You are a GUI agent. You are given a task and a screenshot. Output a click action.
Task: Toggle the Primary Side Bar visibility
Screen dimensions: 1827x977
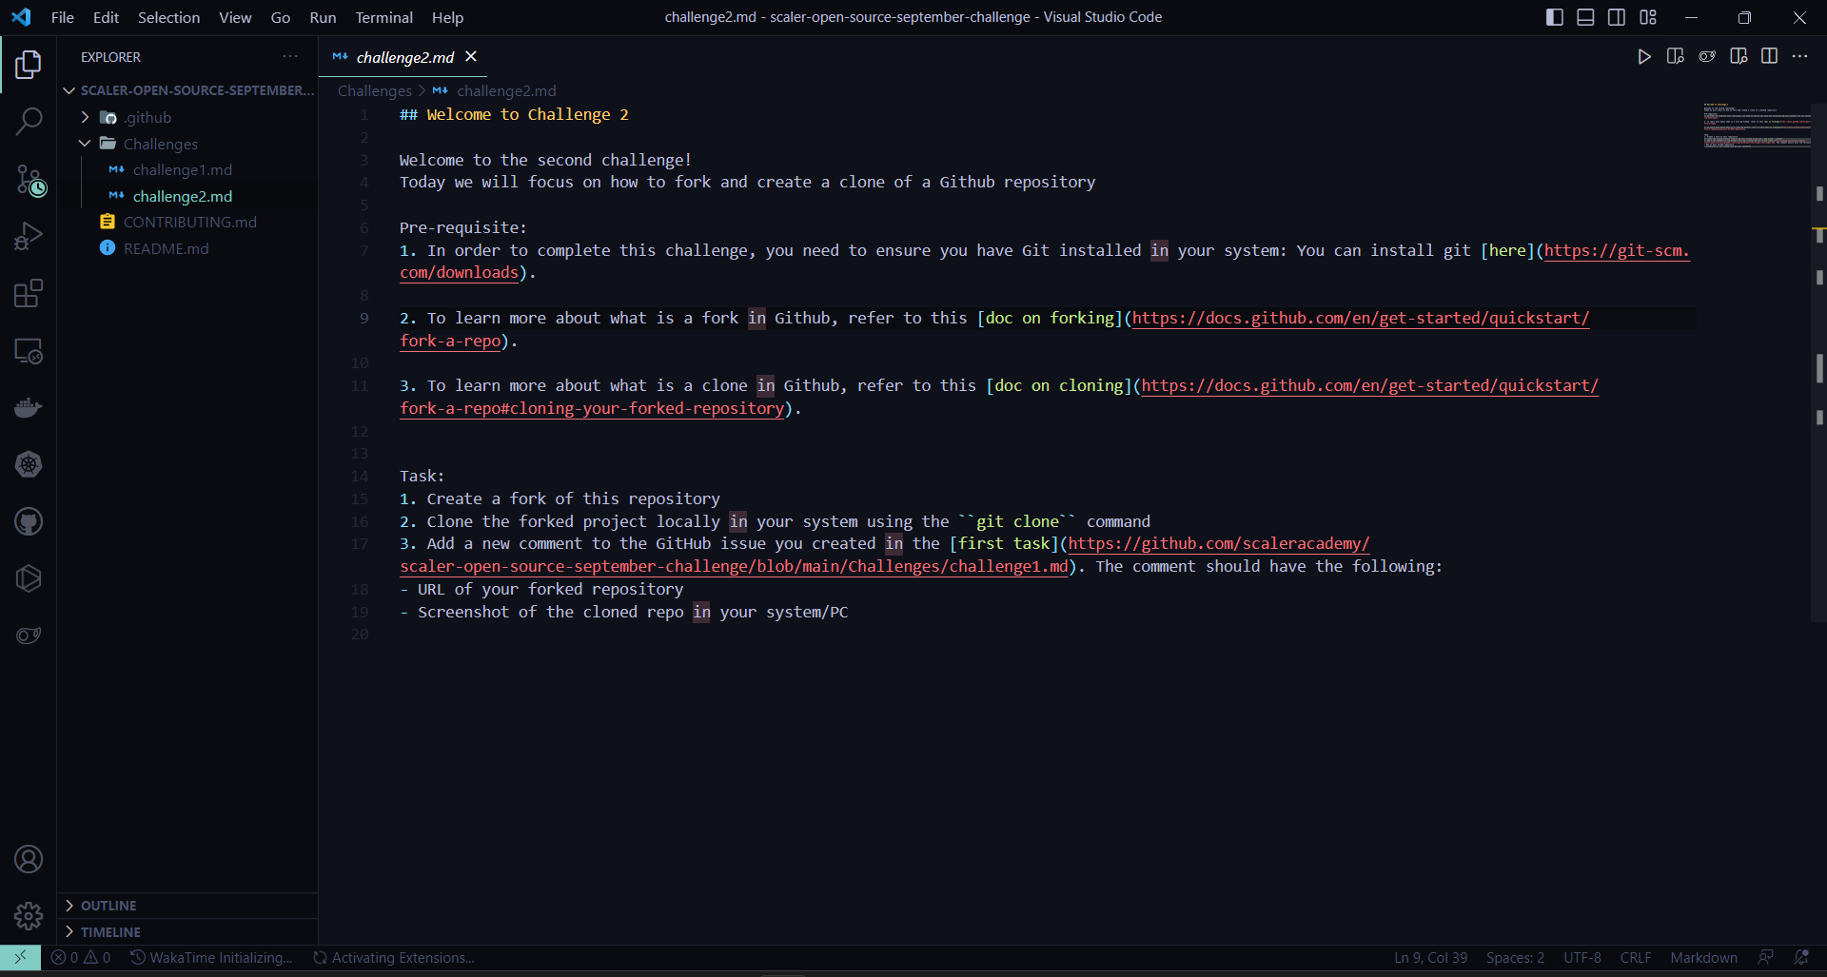(x=1554, y=16)
